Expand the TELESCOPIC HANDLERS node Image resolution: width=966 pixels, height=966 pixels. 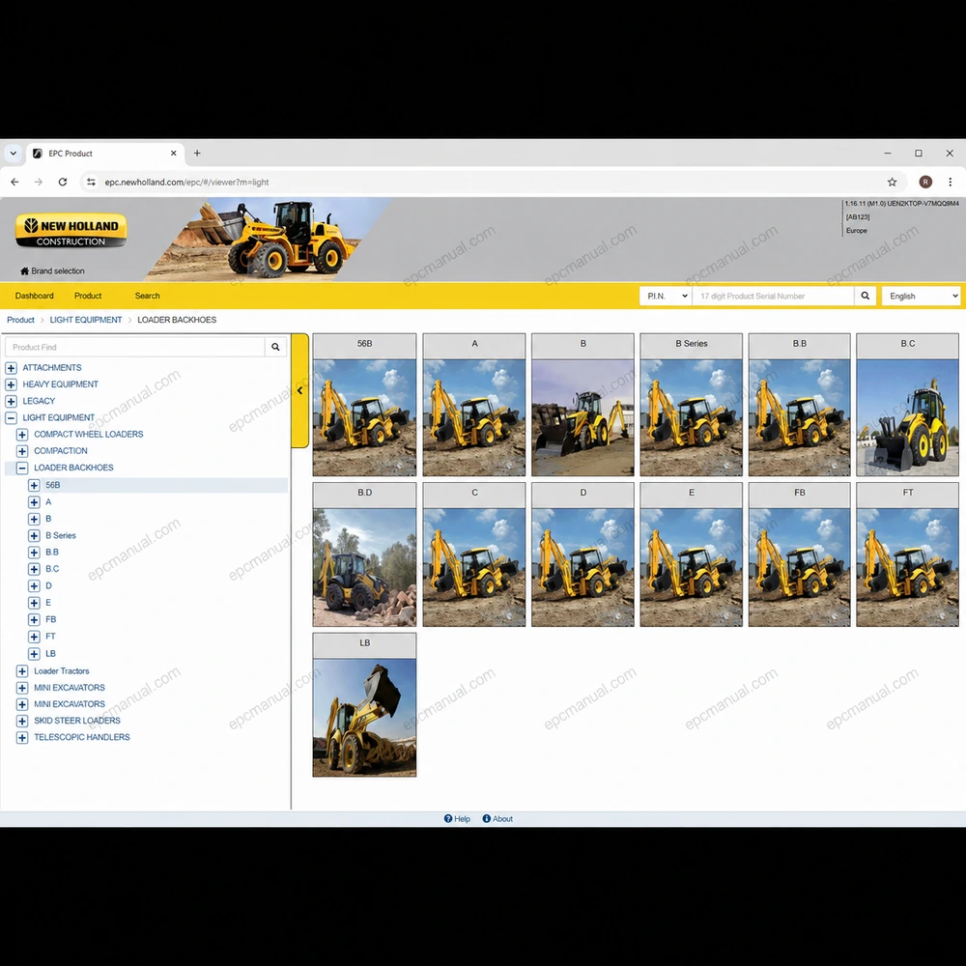[x=22, y=737]
